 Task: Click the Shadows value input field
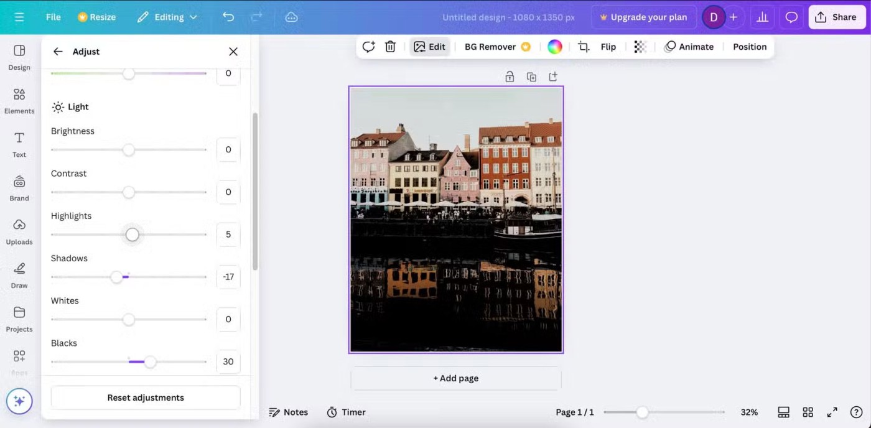[x=228, y=277]
